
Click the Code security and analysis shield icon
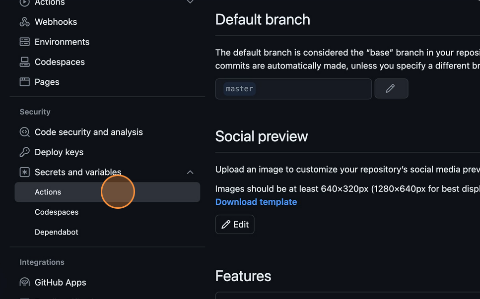pyautogui.click(x=24, y=132)
